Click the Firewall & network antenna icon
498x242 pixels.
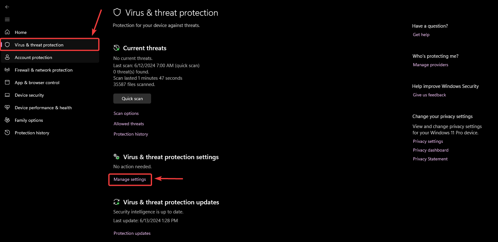coord(7,70)
